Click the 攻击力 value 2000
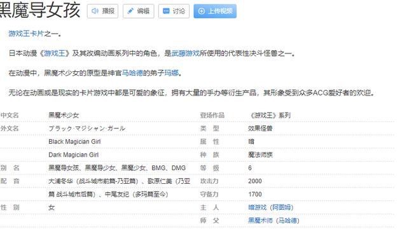 pos(254,181)
